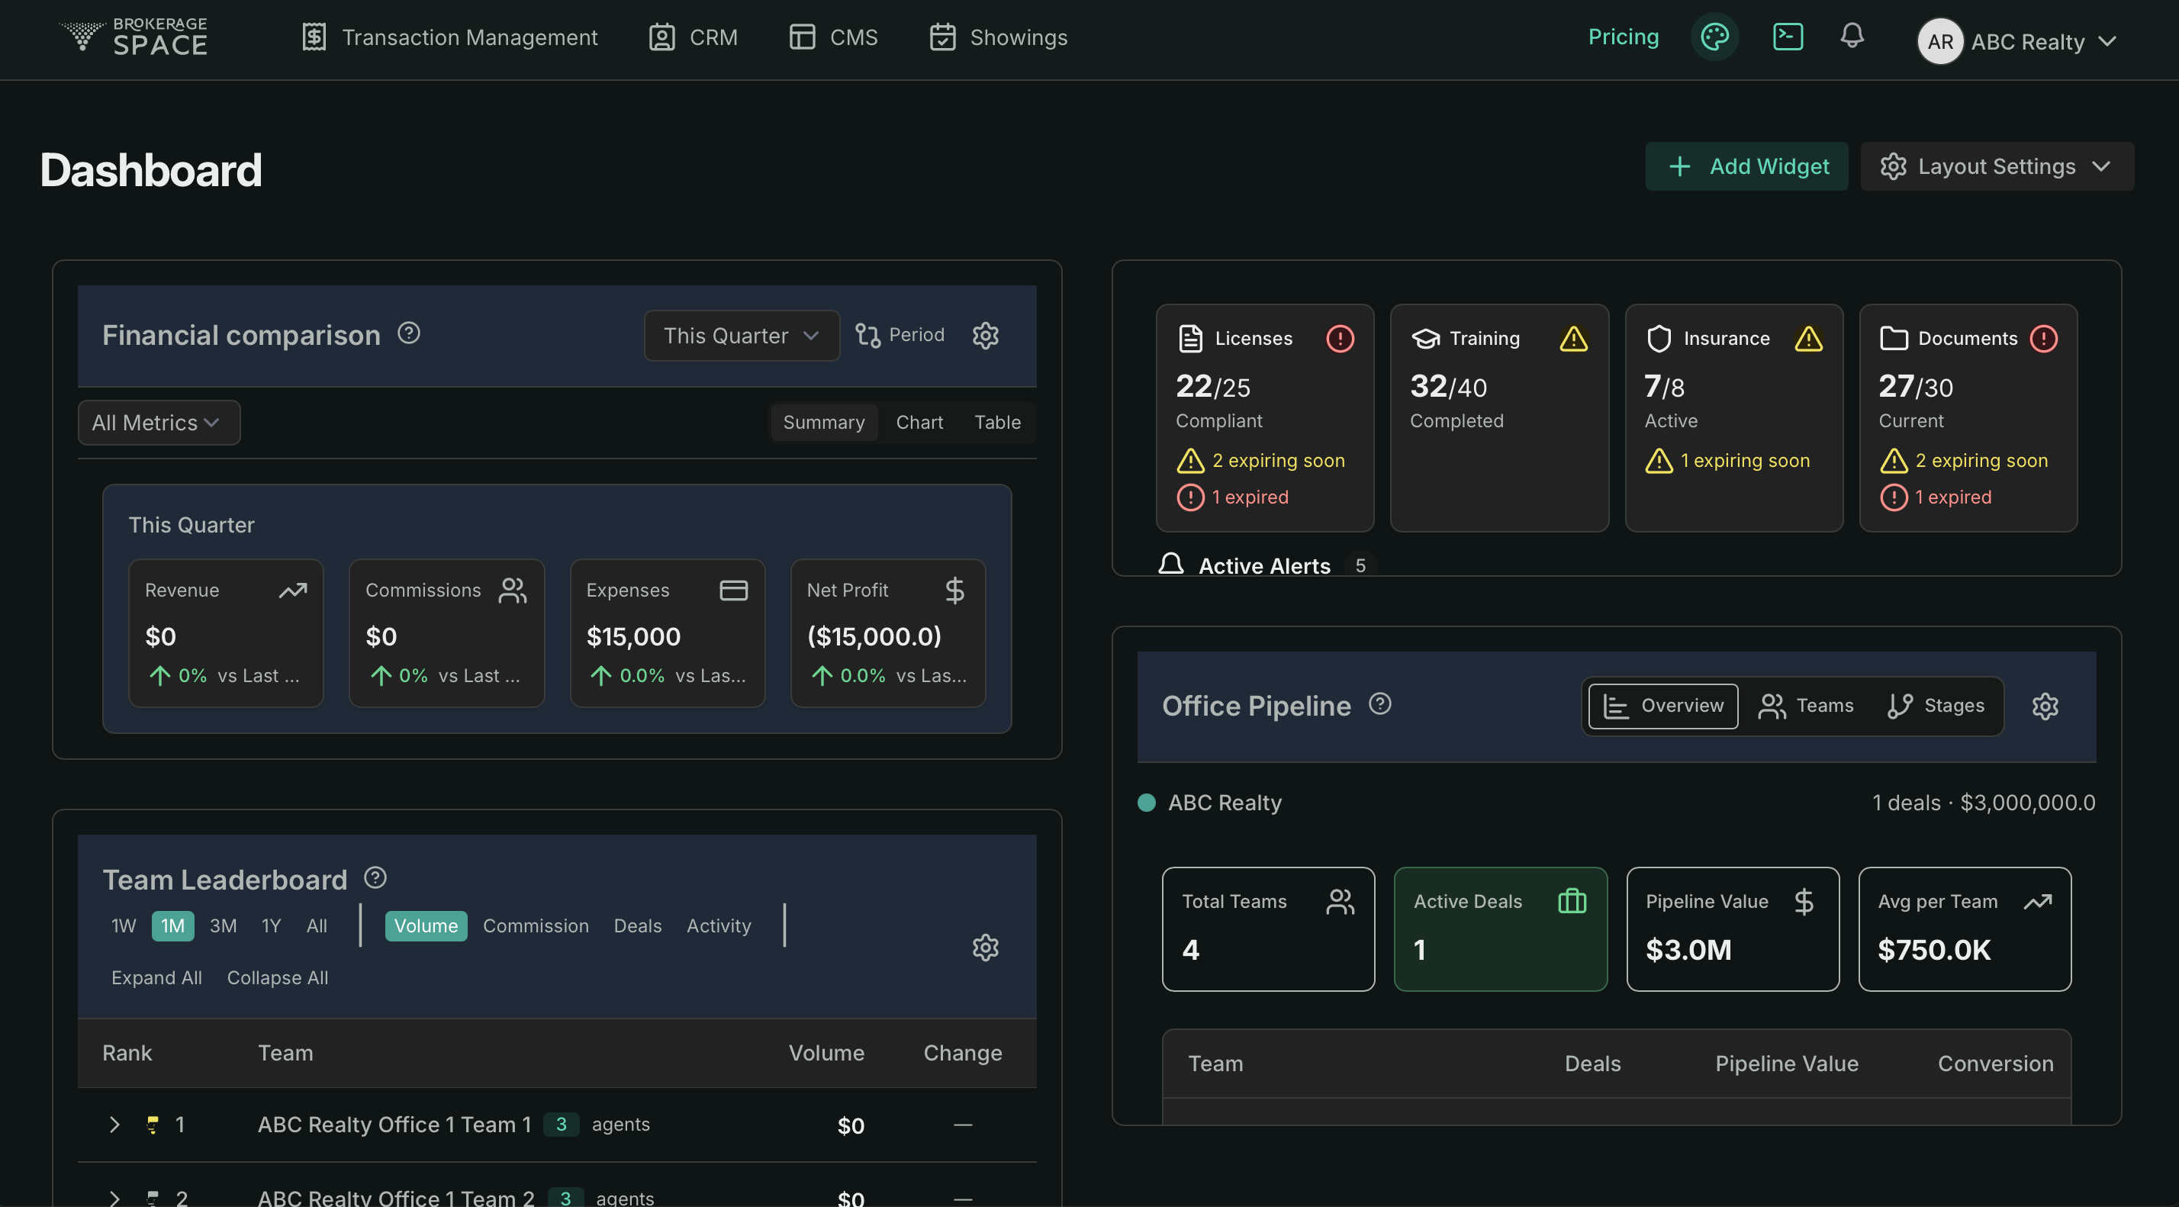
Task: Click the Insurance warning triangle icon
Action: click(x=1808, y=338)
